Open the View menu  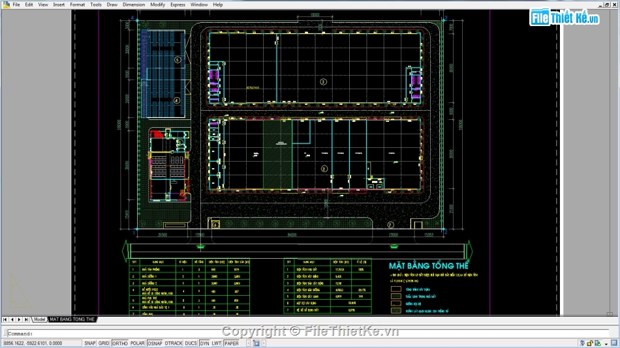click(42, 5)
